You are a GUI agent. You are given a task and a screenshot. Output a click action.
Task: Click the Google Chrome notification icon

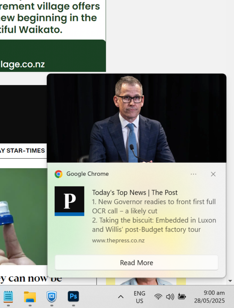[x=58, y=174]
